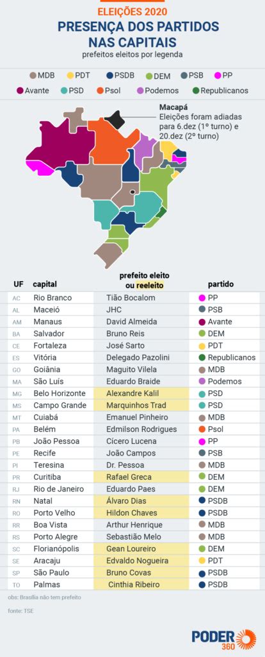
Task: Click the capital column header
Action: click(x=45, y=284)
